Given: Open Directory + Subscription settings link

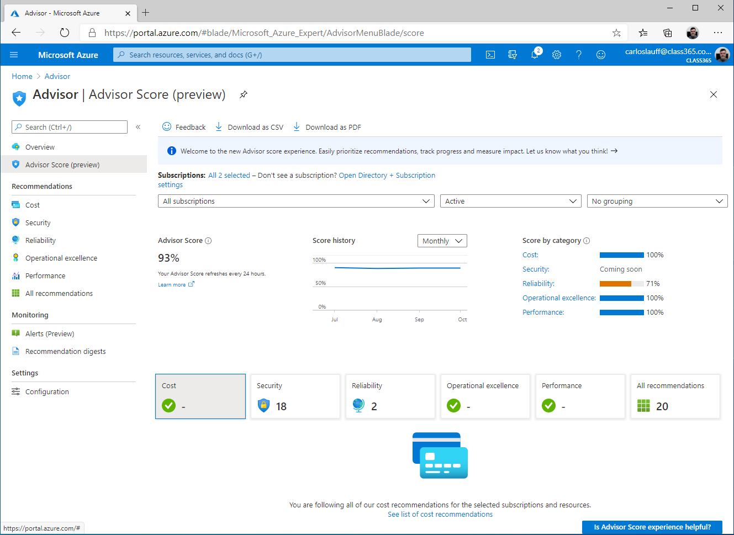Looking at the screenshot, I should tap(387, 175).
